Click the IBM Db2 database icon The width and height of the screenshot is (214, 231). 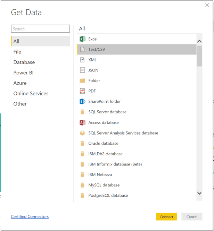(82, 154)
